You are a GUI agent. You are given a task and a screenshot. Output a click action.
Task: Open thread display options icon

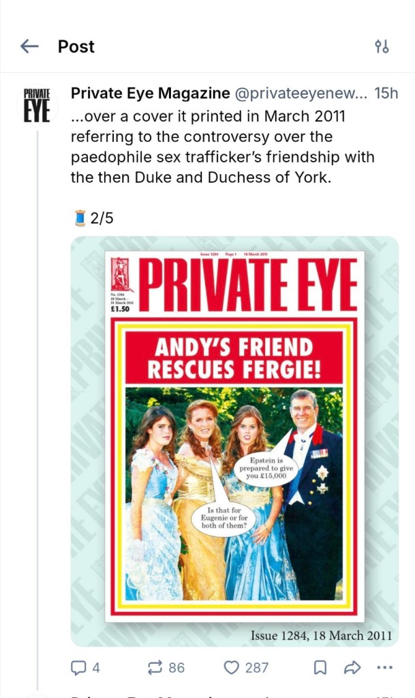pyautogui.click(x=382, y=46)
